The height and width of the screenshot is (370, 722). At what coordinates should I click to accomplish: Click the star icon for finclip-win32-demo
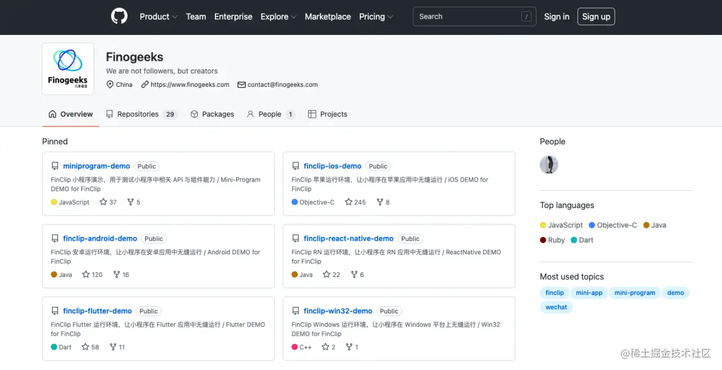[325, 347]
